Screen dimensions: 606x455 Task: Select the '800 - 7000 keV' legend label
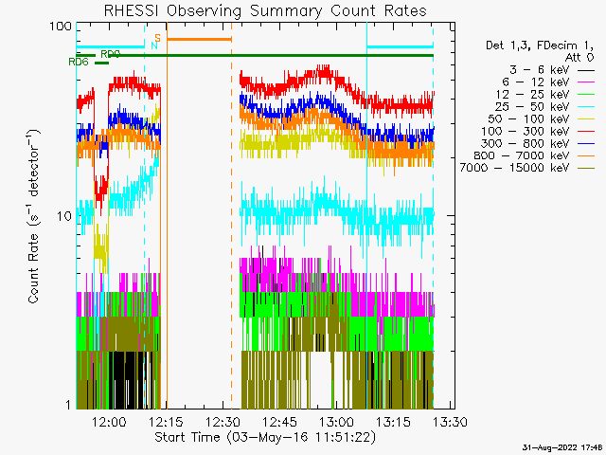522,155
